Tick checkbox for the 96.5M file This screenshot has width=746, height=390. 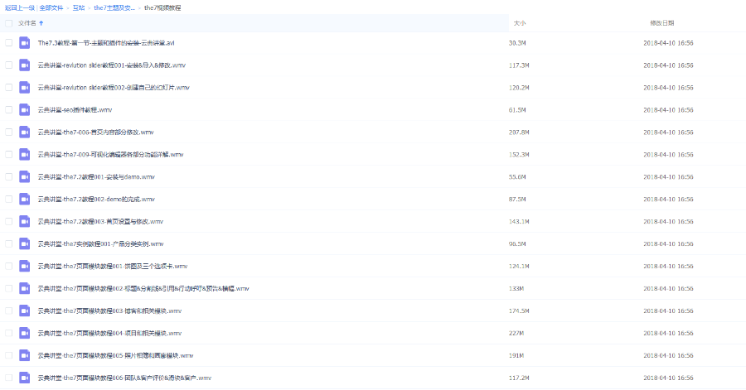pos(8,243)
